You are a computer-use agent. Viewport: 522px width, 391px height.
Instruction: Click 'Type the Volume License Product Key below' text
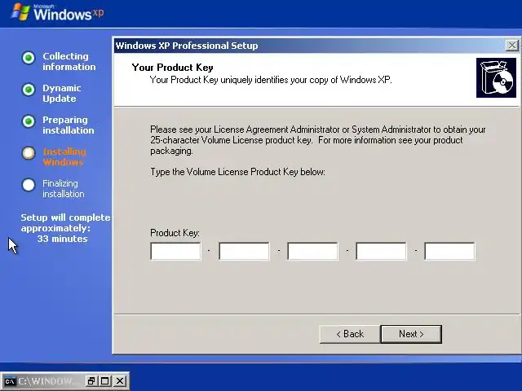tap(237, 172)
